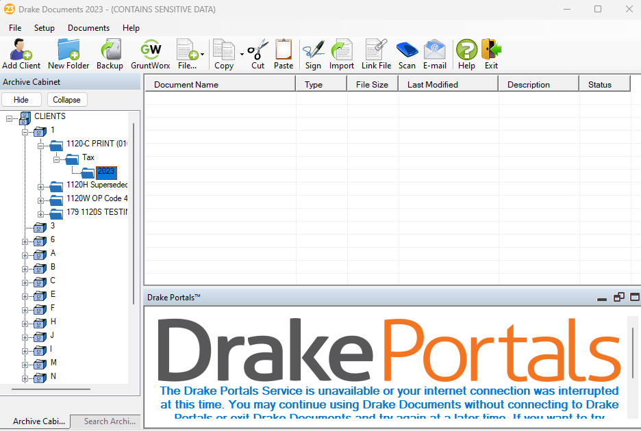Select the Tax folder label
This screenshot has width=641, height=431.
(88, 157)
